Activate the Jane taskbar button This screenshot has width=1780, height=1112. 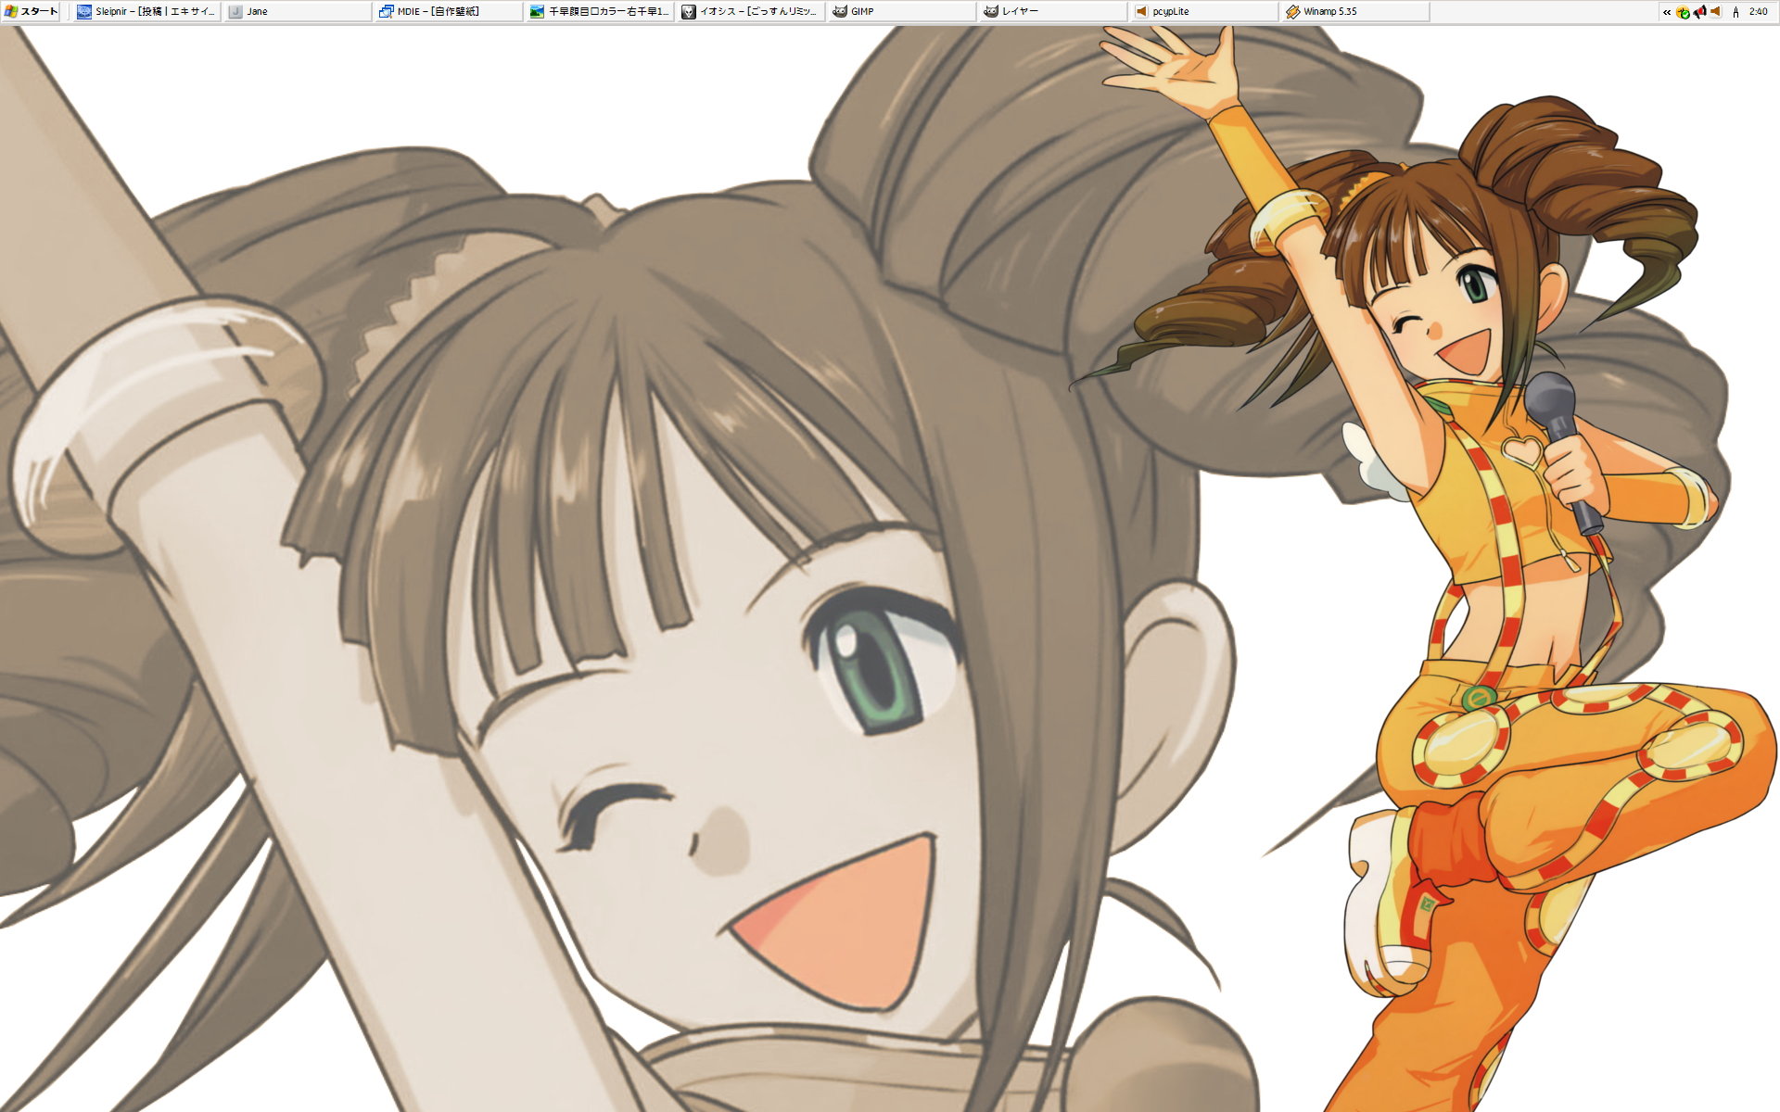297,11
